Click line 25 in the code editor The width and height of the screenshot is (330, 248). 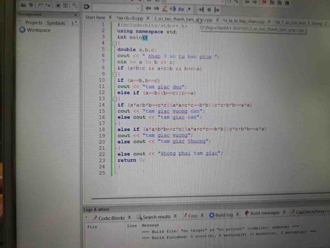click(165, 173)
